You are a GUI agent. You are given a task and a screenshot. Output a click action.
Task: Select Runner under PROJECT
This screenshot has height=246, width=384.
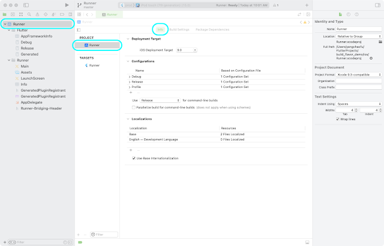(x=97, y=45)
